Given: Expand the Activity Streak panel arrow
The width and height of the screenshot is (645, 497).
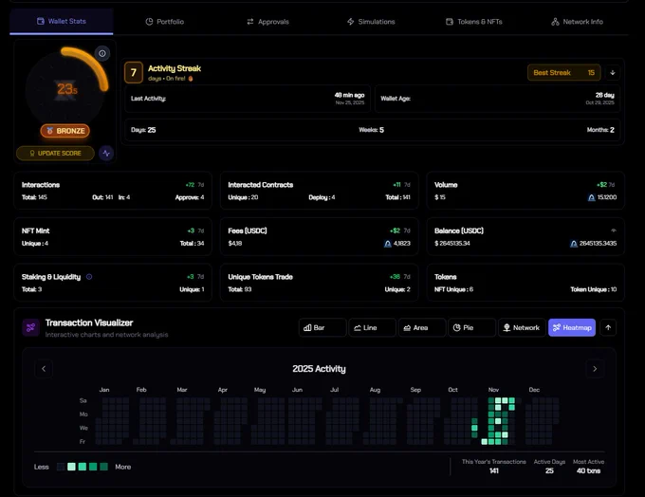Looking at the screenshot, I should coord(613,72).
